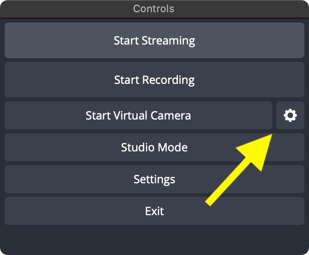Enable the virtual camera output

(138, 115)
